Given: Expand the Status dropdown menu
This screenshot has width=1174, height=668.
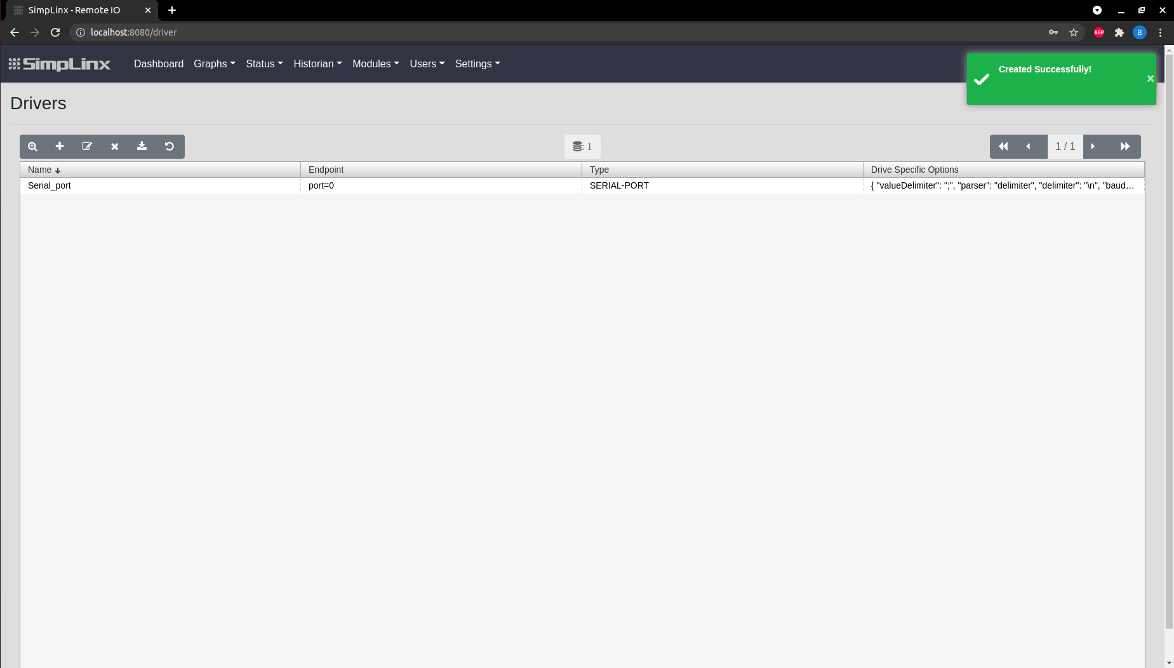Looking at the screenshot, I should 264,63.
